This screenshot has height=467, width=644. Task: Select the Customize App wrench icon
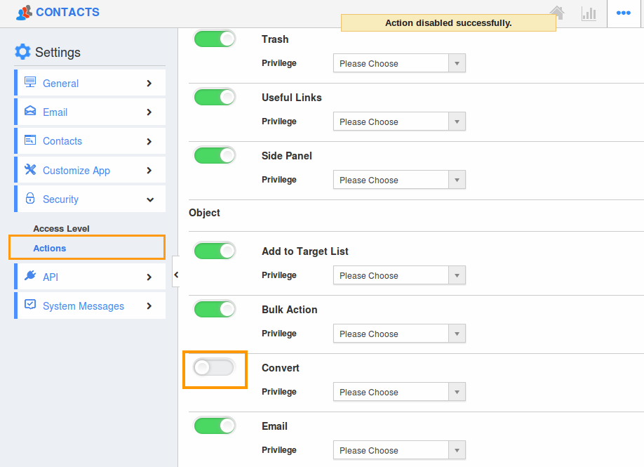point(31,169)
